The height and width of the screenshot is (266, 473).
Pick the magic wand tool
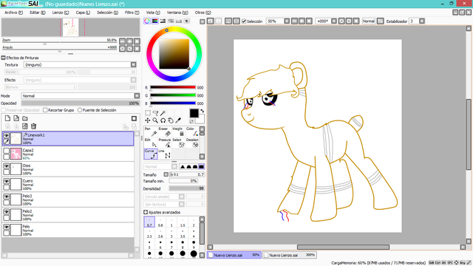[x=163, y=113]
